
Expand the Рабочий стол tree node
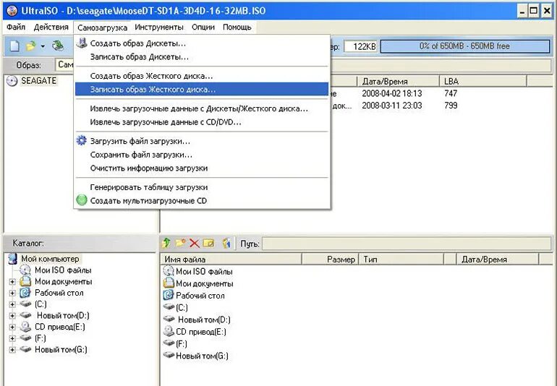point(12,293)
